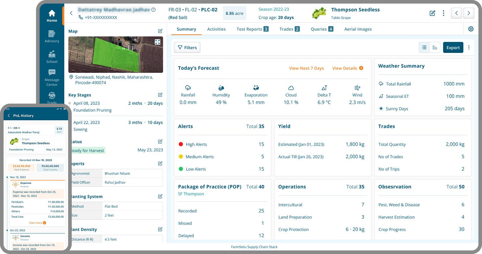Screen dimensions: 482x254
Task: Switch to list view layout
Action: (x=424, y=47)
